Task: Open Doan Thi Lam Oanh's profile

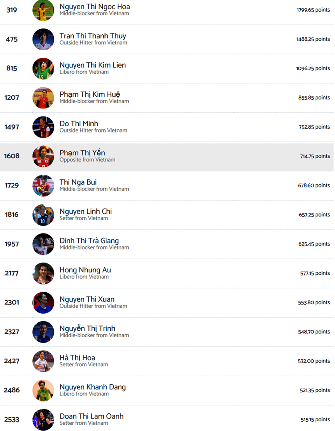Action: point(91,416)
